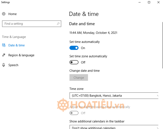
Task: Click the Date & time clock icon in the sidebar
Action: pos(4,45)
